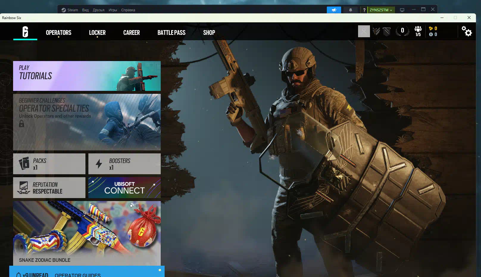The width and height of the screenshot is (481, 277).
Task: Open the settings gears icon
Action: pos(466,31)
